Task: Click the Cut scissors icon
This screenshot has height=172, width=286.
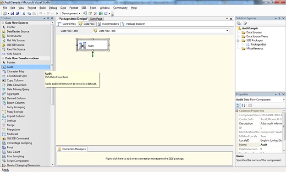Action: [x=24, y=13]
